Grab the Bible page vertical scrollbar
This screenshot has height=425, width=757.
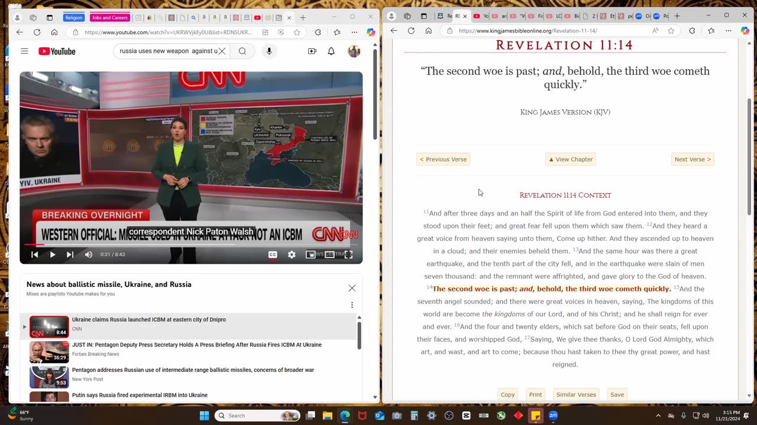pyautogui.click(x=750, y=156)
